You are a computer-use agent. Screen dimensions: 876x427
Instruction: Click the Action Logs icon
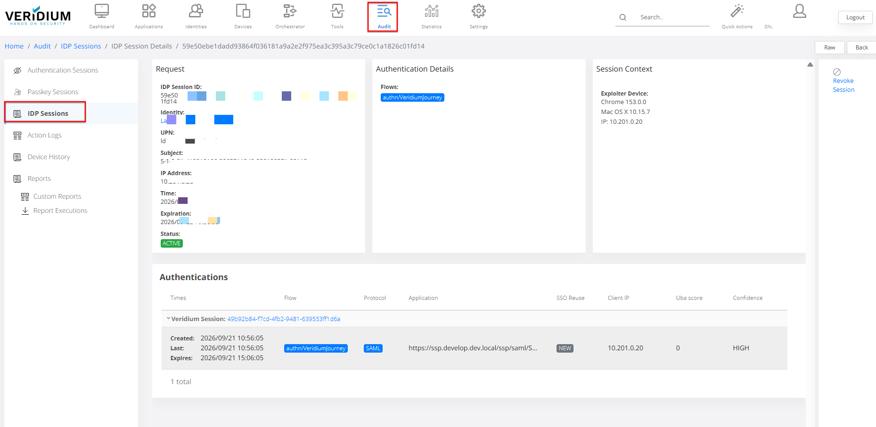tap(17, 136)
